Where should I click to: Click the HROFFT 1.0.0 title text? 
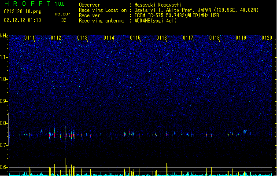(x=34, y=4)
